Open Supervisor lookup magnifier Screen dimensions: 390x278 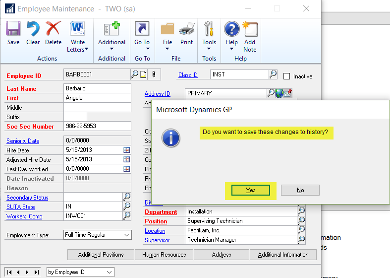tap(301, 240)
